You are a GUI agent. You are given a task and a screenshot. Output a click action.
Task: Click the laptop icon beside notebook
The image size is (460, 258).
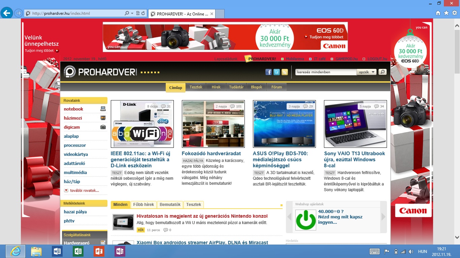103,109
